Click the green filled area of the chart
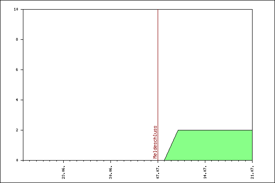 [215, 145]
